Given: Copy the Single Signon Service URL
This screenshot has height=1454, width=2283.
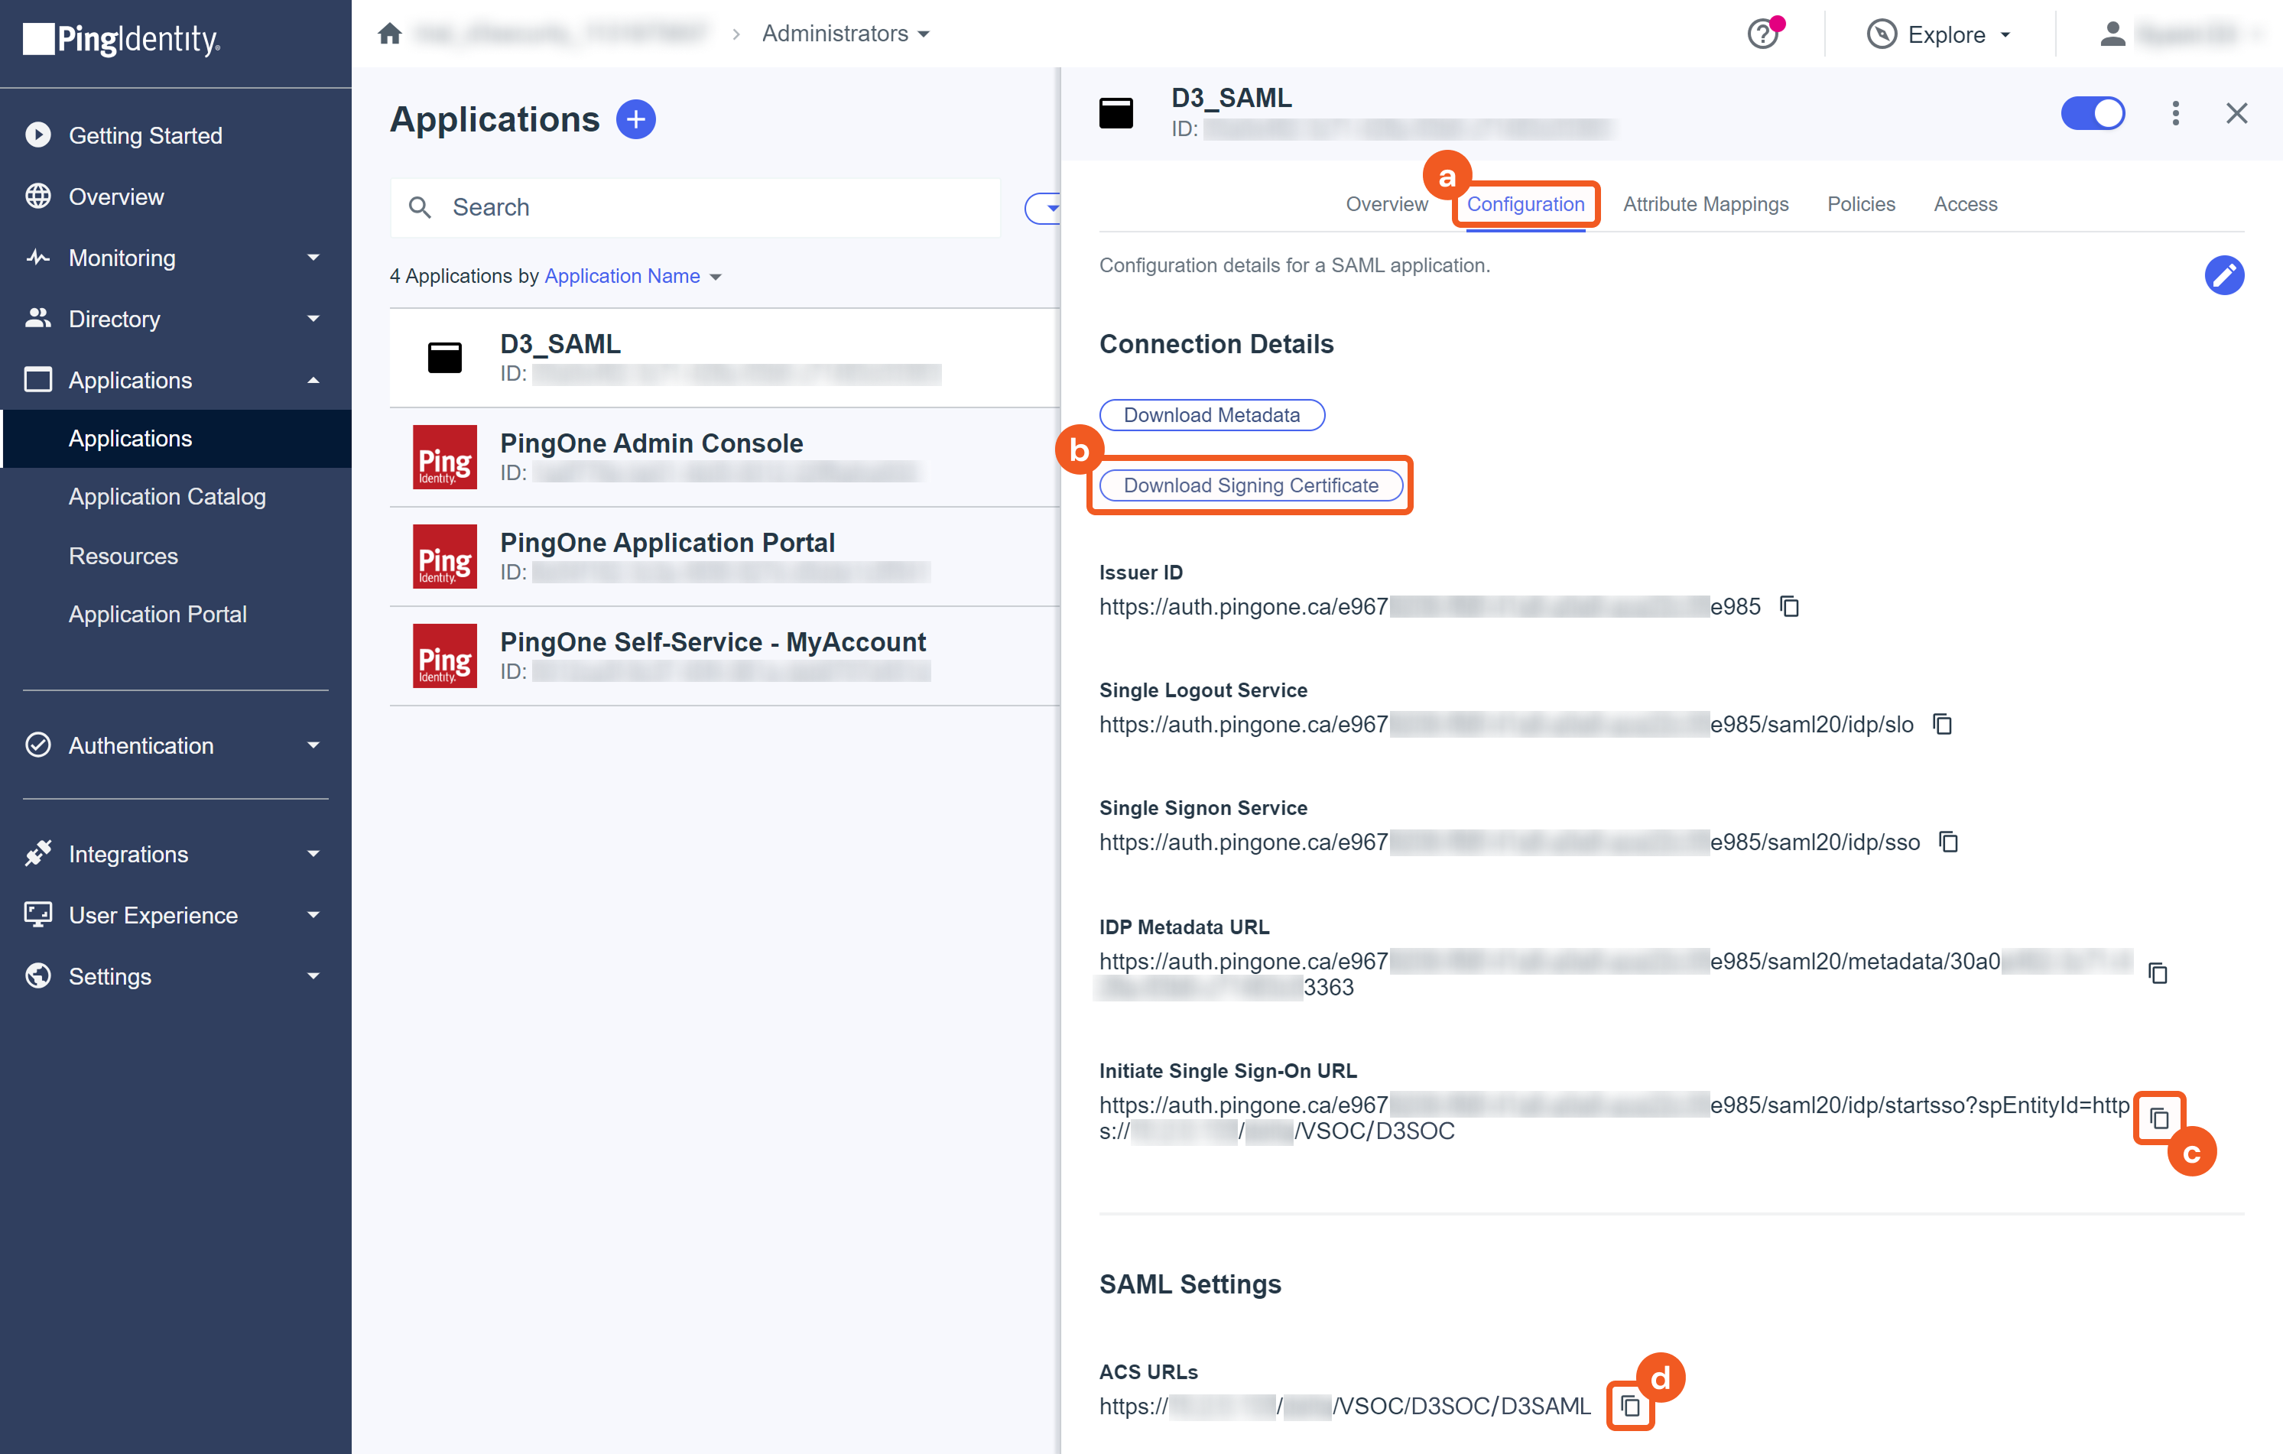Looking at the screenshot, I should [1948, 842].
